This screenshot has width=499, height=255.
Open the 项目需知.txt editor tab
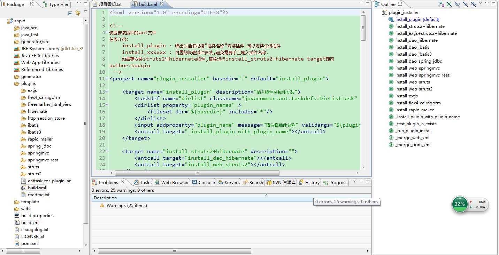click(x=107, y=4)
